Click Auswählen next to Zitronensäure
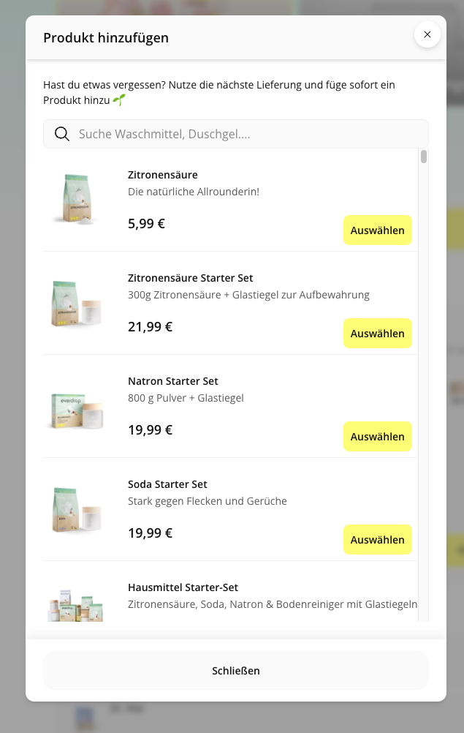The width and height of the screenshot is (464, 733). click(x=377, y=230)
